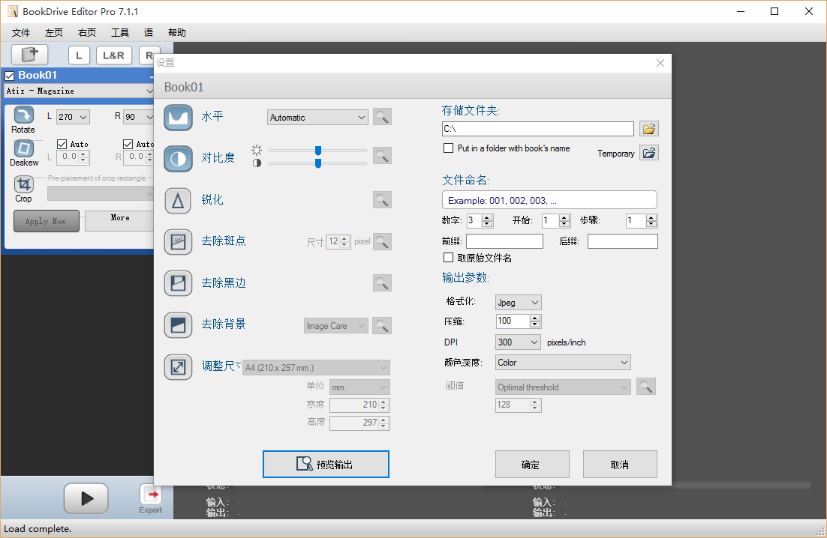Viewport: 827px width, 538px height.
Task: Check 'Put in a folder with book's name'
Action: 449,148
